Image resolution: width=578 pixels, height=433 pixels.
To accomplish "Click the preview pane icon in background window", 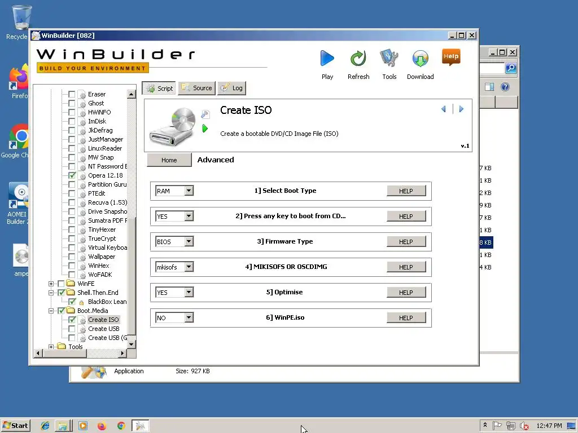I will coord(489,87).
